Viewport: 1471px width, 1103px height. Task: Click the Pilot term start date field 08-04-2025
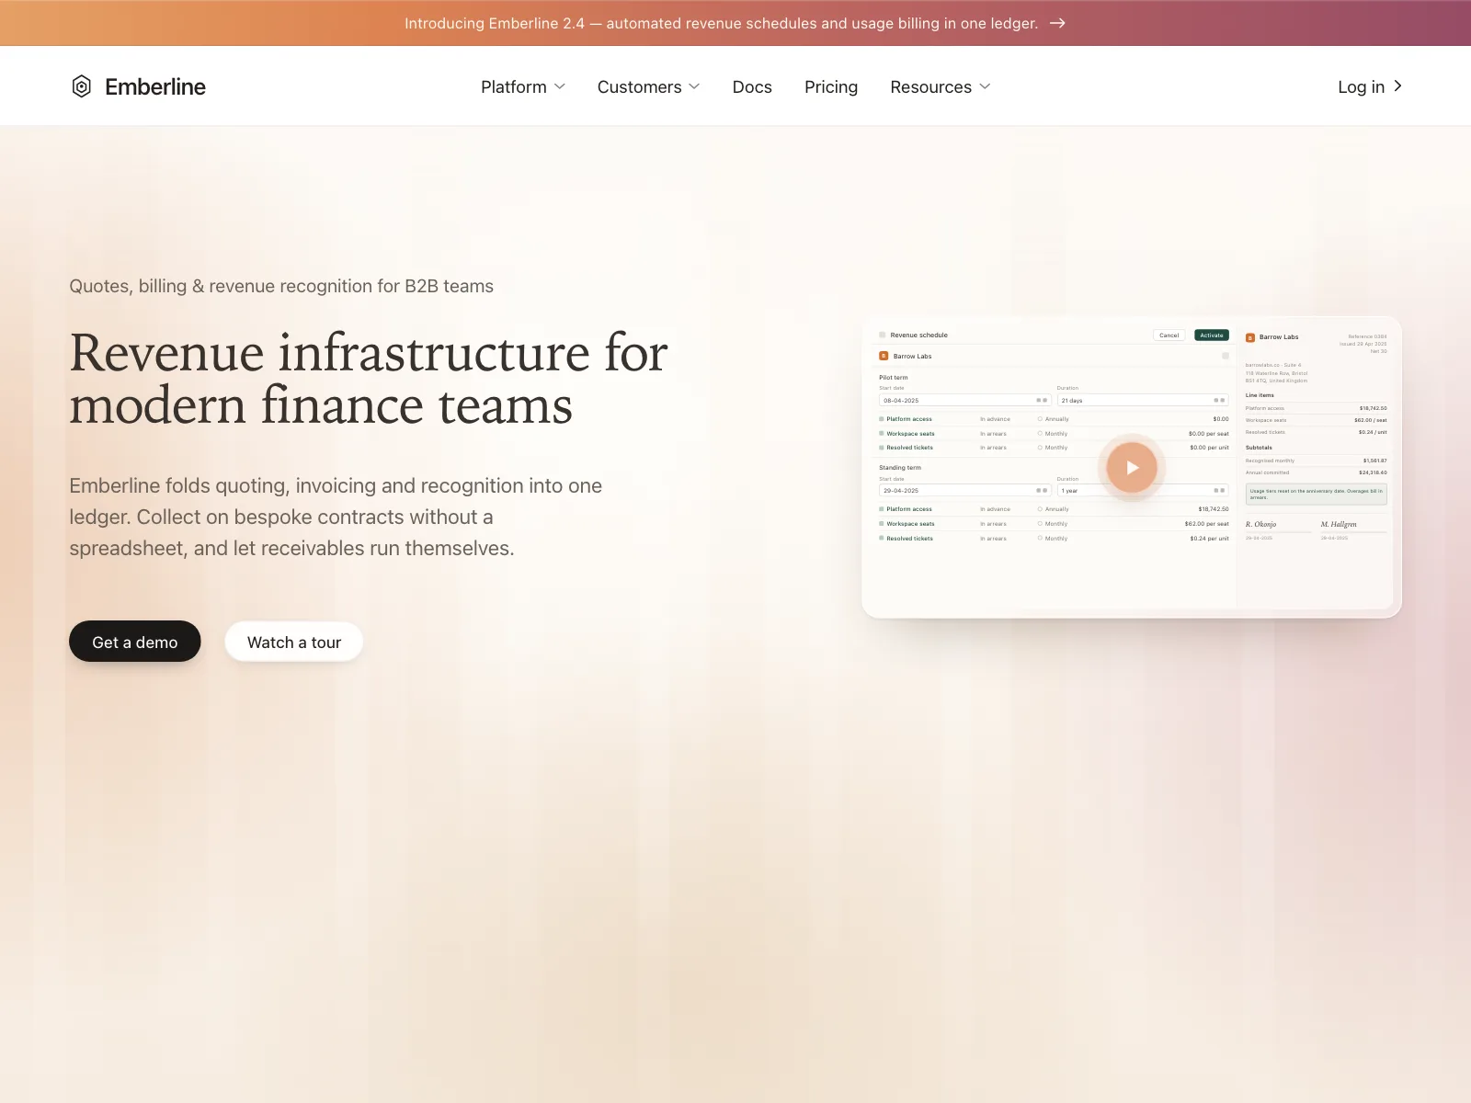tap(964, 401)
